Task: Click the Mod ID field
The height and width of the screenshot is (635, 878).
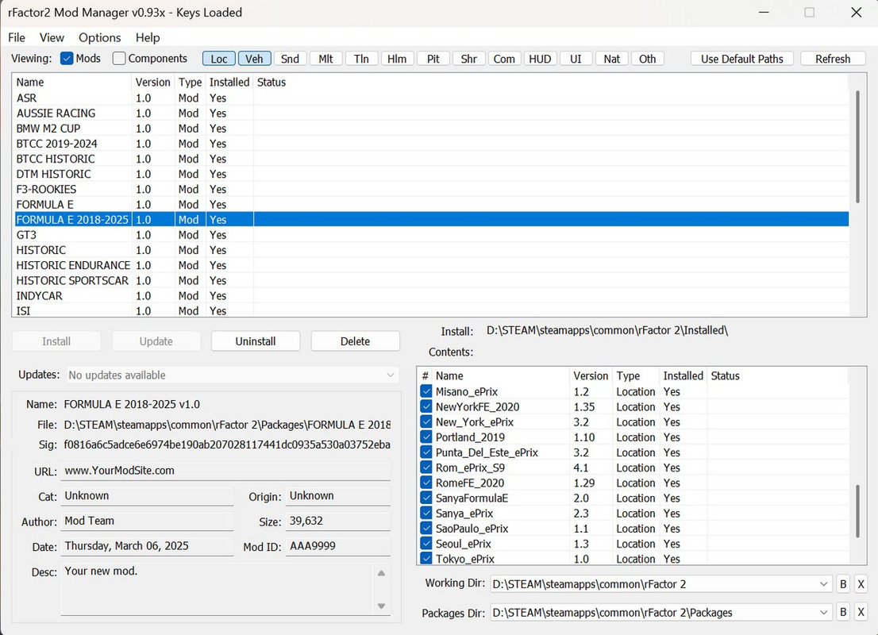Action: tap(338, 547)
